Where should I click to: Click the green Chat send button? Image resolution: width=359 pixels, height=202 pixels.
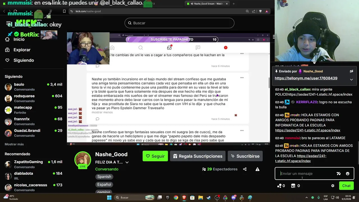346,186
